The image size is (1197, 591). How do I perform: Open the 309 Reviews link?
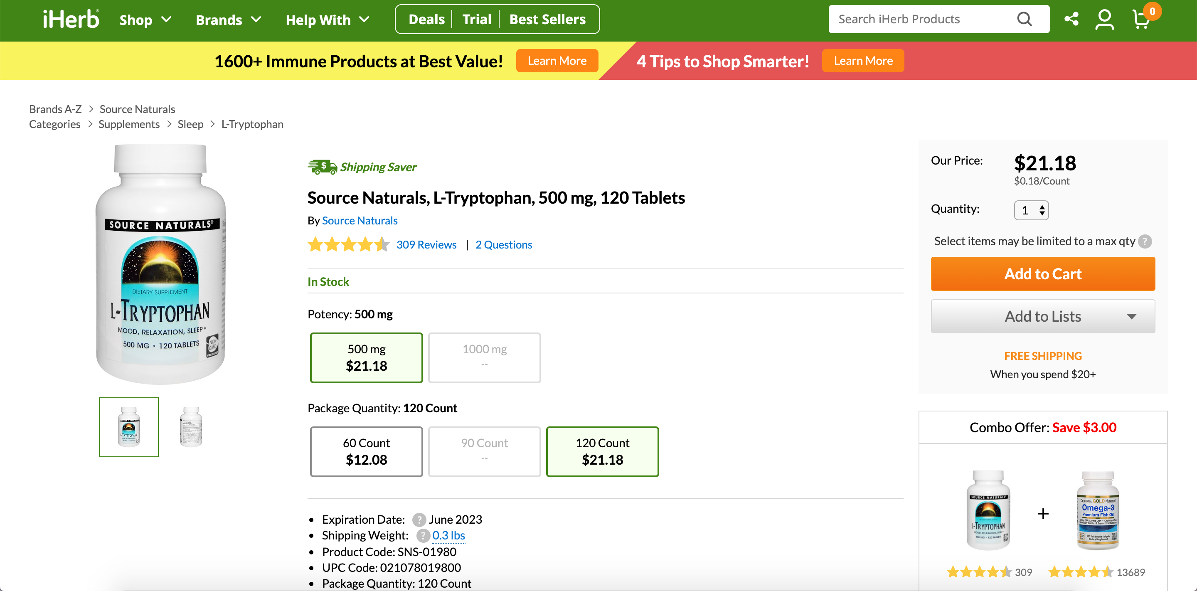pyautogui.click(x=426, y=245)
